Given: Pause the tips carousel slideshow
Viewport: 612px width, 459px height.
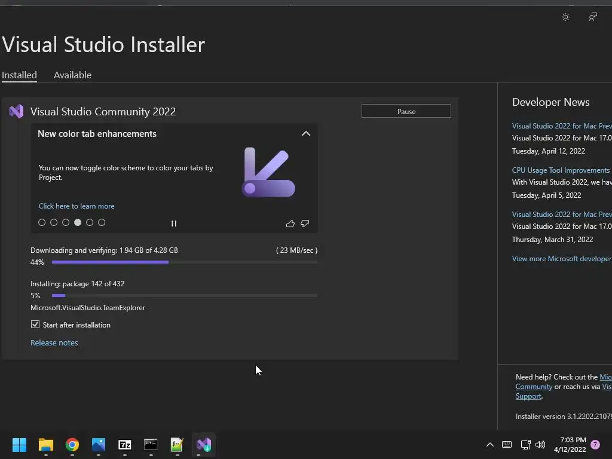Looking at the screenshot, I should (174, 224).
